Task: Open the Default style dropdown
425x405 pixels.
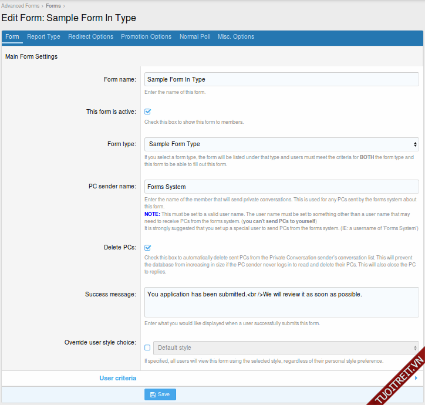Action: tap(285, 347)
